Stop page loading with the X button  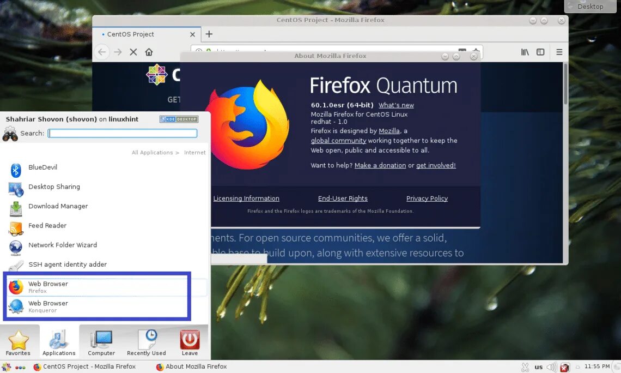[133, 52]
